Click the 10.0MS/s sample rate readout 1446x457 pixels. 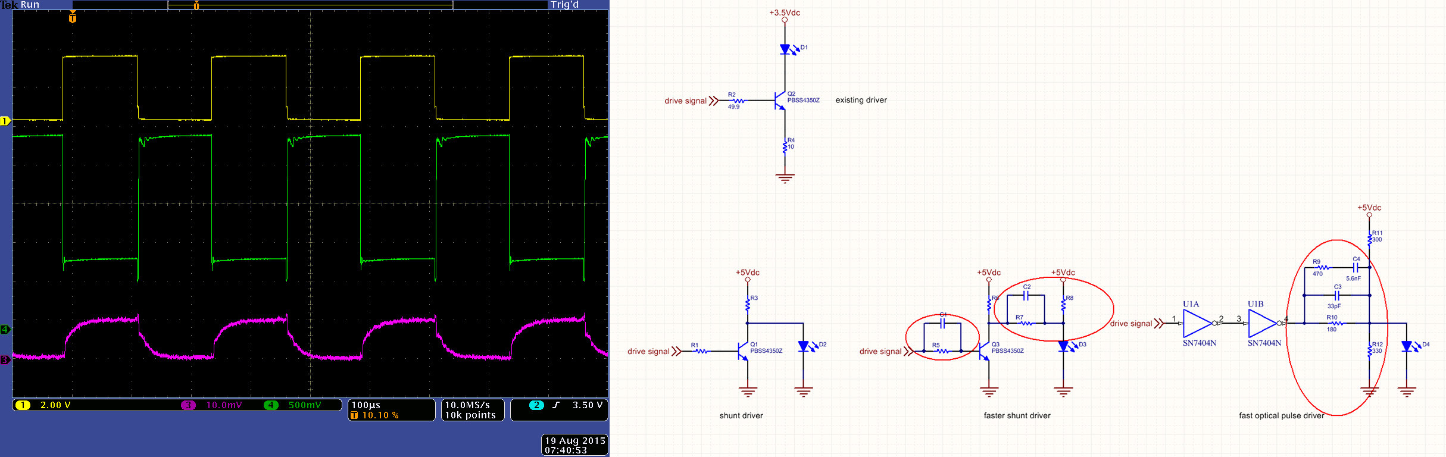pos(468,405)
